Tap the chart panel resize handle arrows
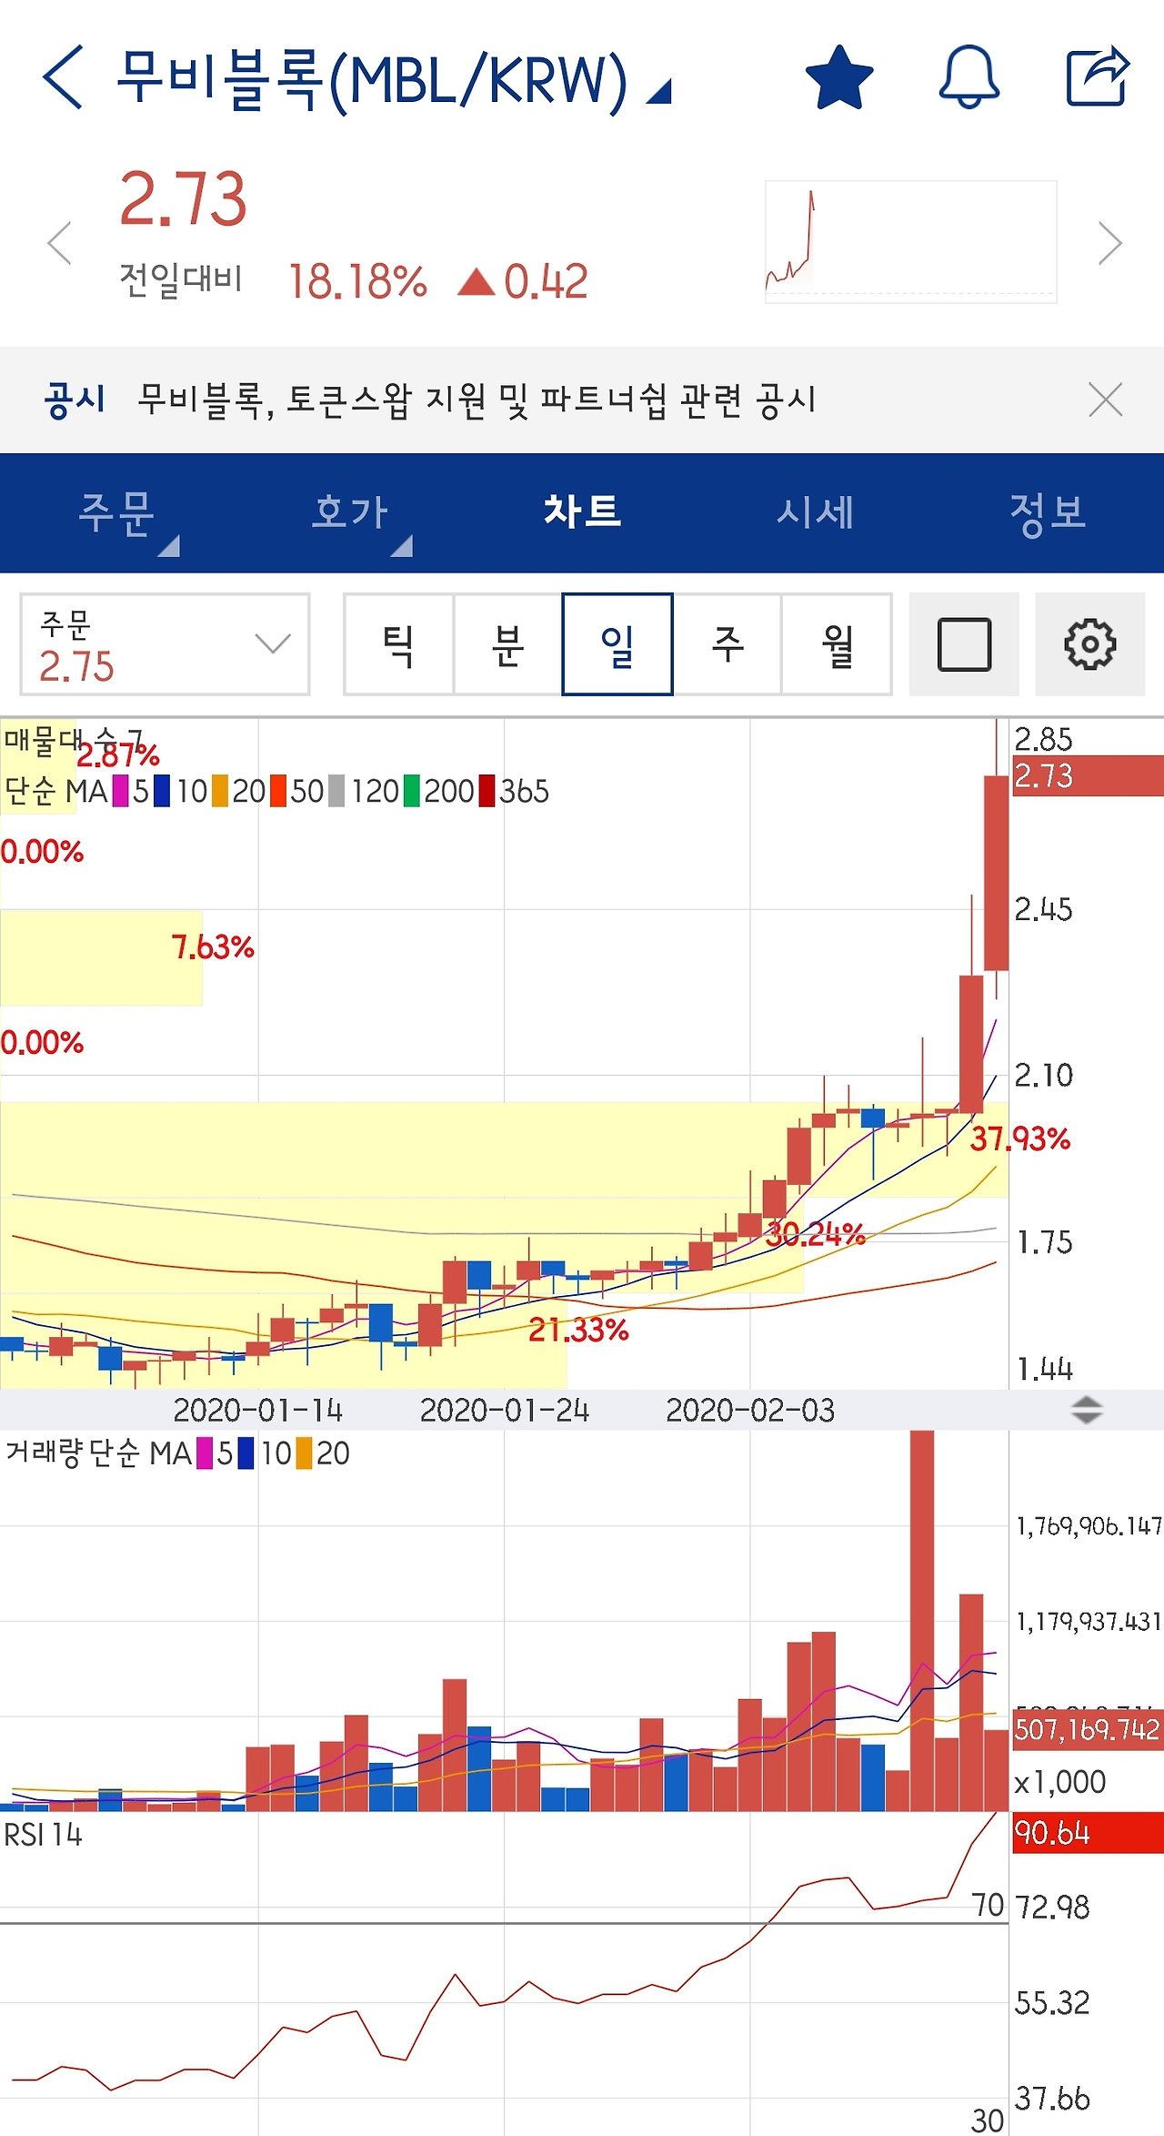This screenshot has height=2136, width=1164. (1087, 1410)
